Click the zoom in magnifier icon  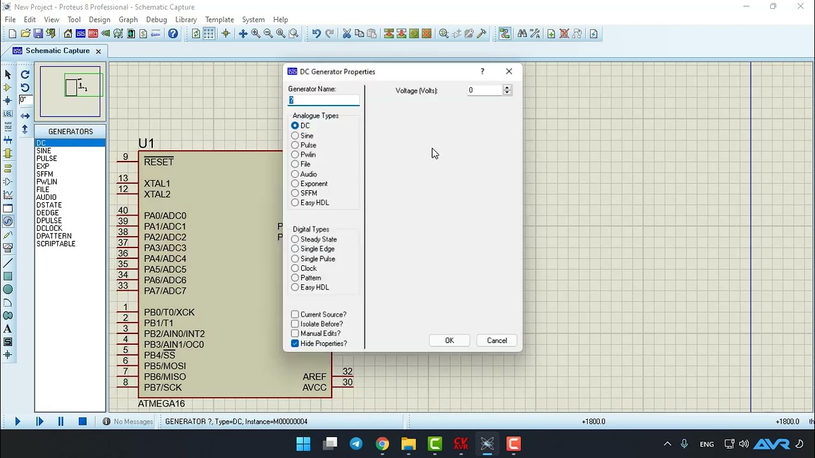pos(256,34)
